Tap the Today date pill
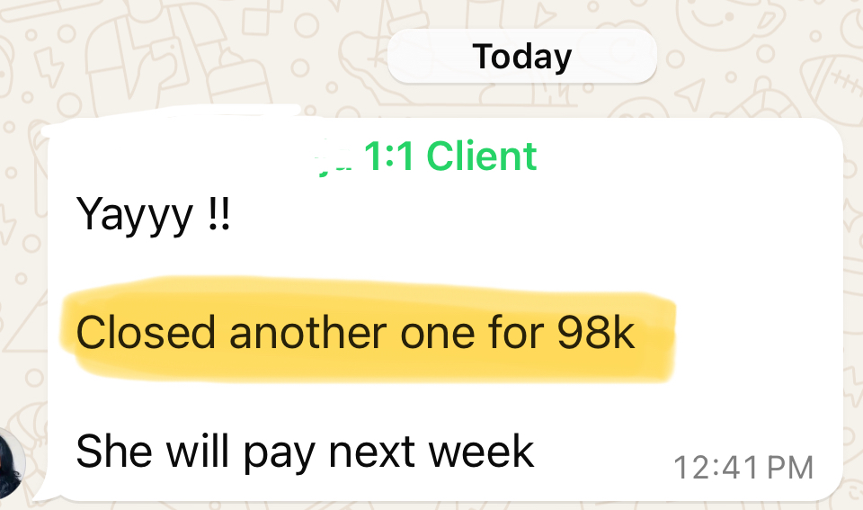 pos(521,56)
